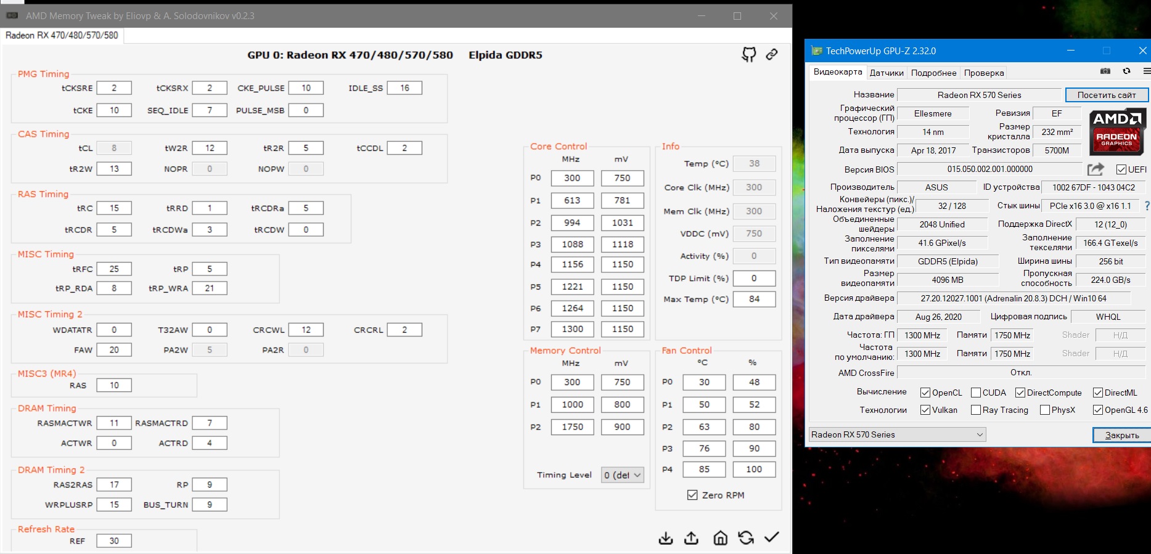Click the tRFC input field
This screenshot has height=554, width=1151.
[114, 269]
